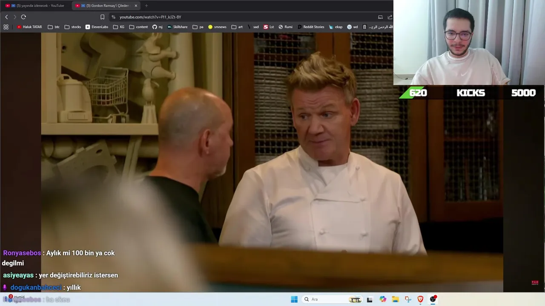
Task: Open the Reddit Stories bookmark
Action: click(311, 27)
